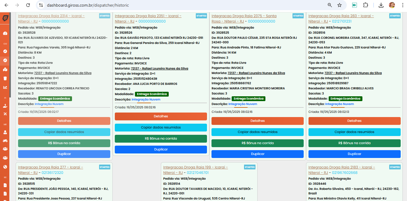This screenshot has width=407, height=201.
Task: Click Copiar dados resumidos on order 3928525
Action: pyautogui.click(x=258, y=132)
